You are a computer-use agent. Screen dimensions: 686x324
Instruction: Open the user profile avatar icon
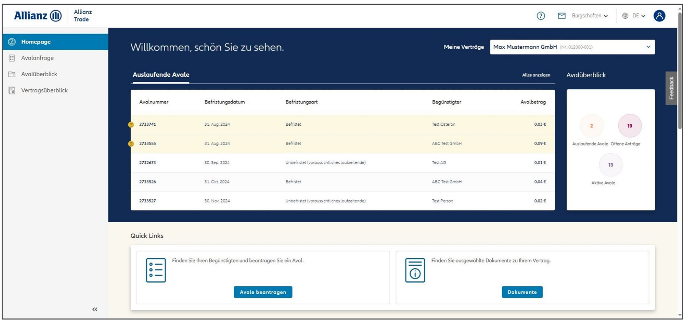pos(659,16)
